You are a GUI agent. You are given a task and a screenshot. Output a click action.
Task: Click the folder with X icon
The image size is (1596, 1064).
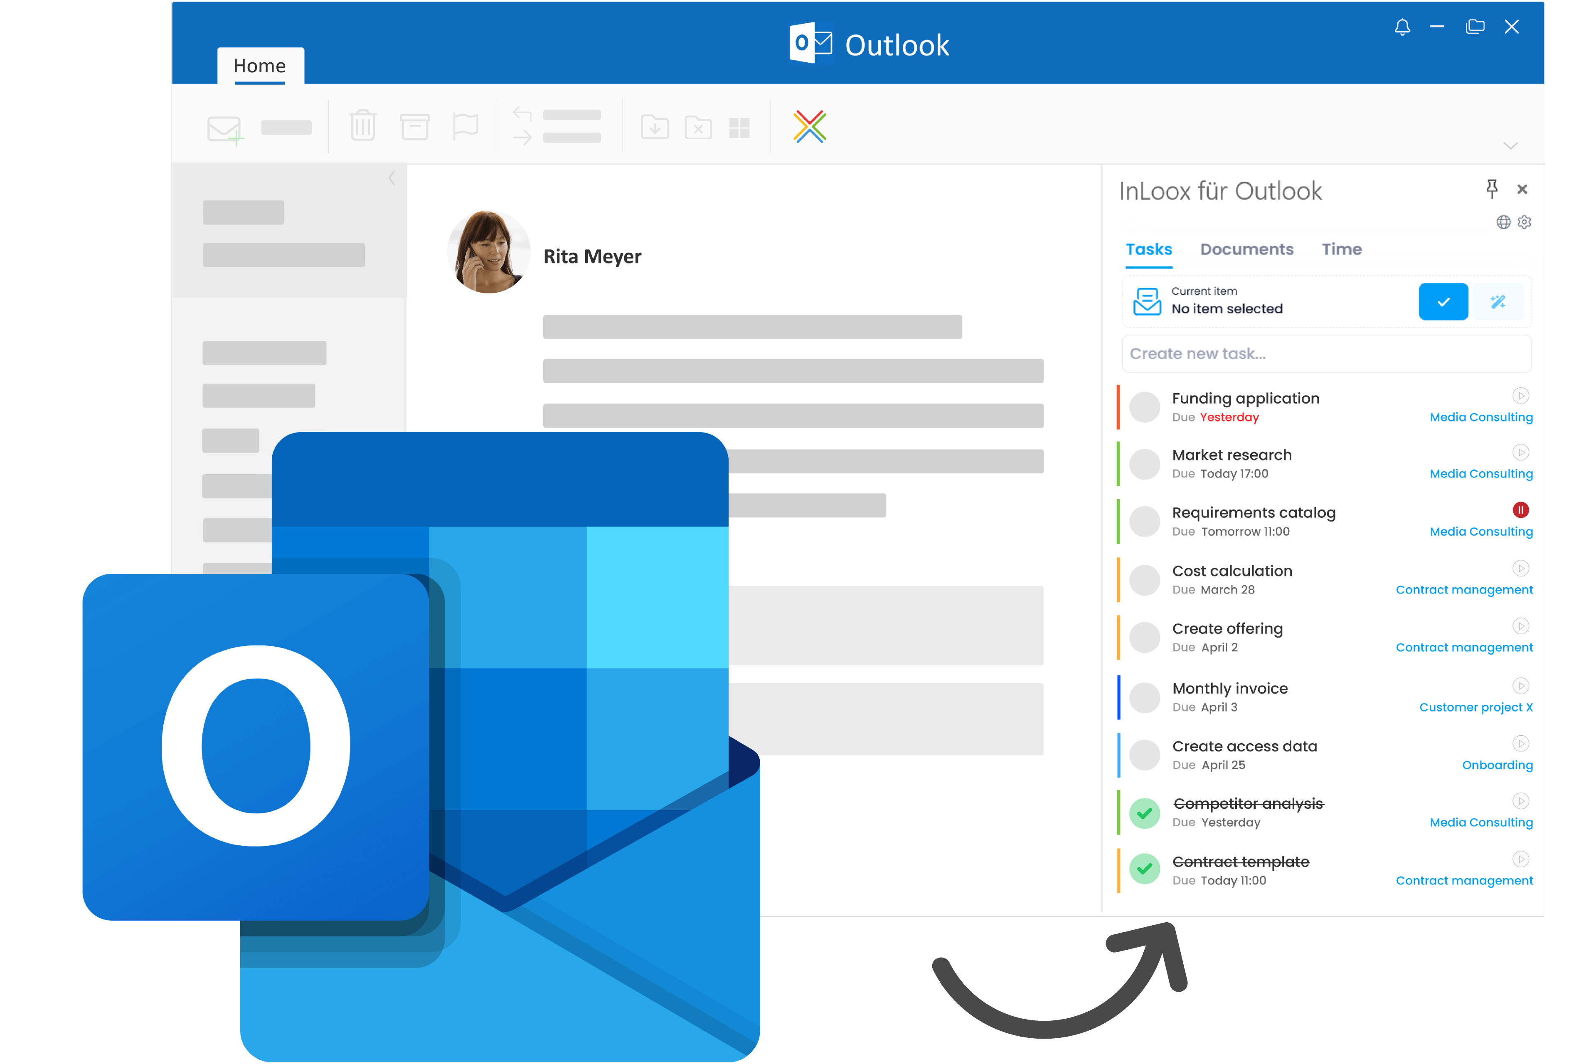coord(698,127)
